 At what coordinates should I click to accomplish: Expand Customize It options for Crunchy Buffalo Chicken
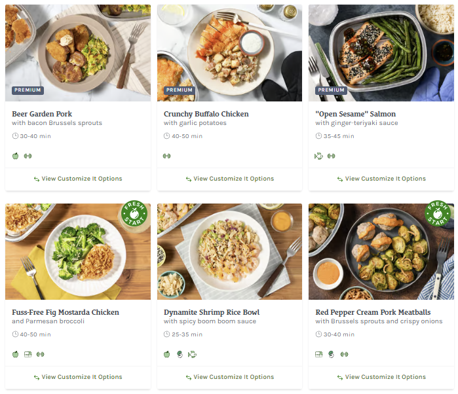[x=229, y=179]
